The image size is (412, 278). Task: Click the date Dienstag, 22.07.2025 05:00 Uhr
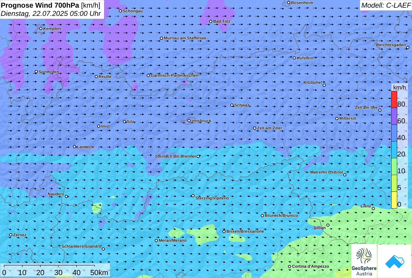pos(51,14)
